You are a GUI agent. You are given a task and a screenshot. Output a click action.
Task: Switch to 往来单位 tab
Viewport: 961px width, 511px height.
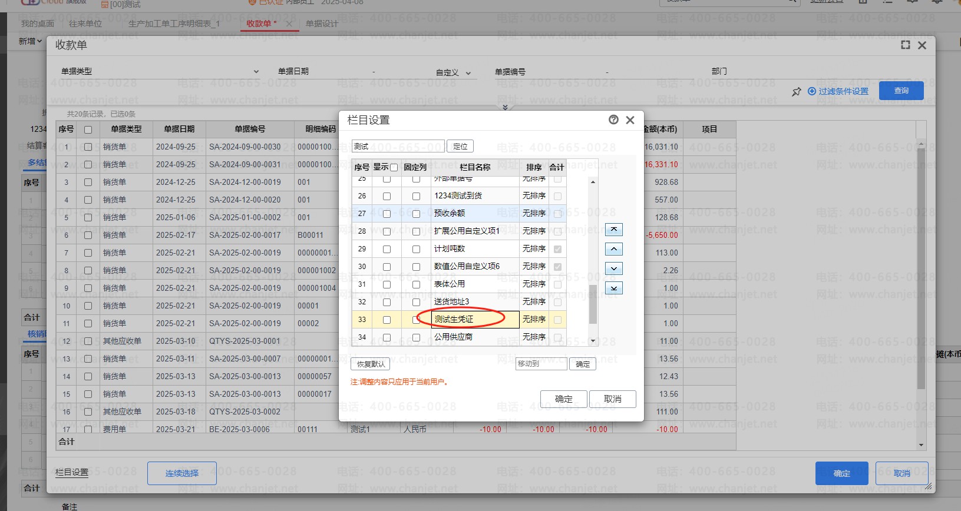tap(85, 24)
